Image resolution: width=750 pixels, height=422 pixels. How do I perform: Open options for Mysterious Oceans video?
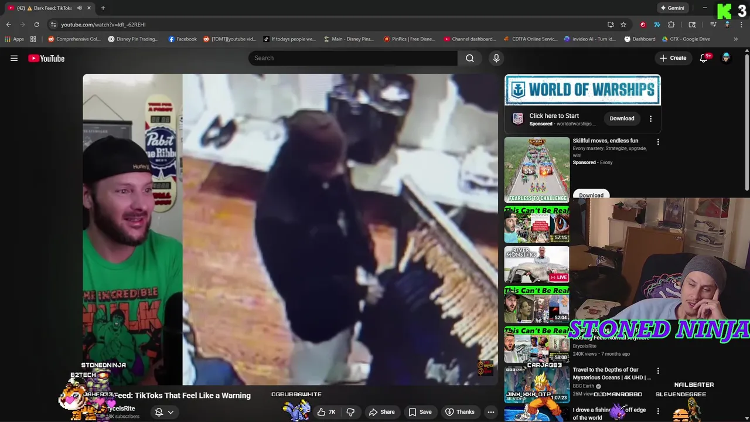coord(658,371)
